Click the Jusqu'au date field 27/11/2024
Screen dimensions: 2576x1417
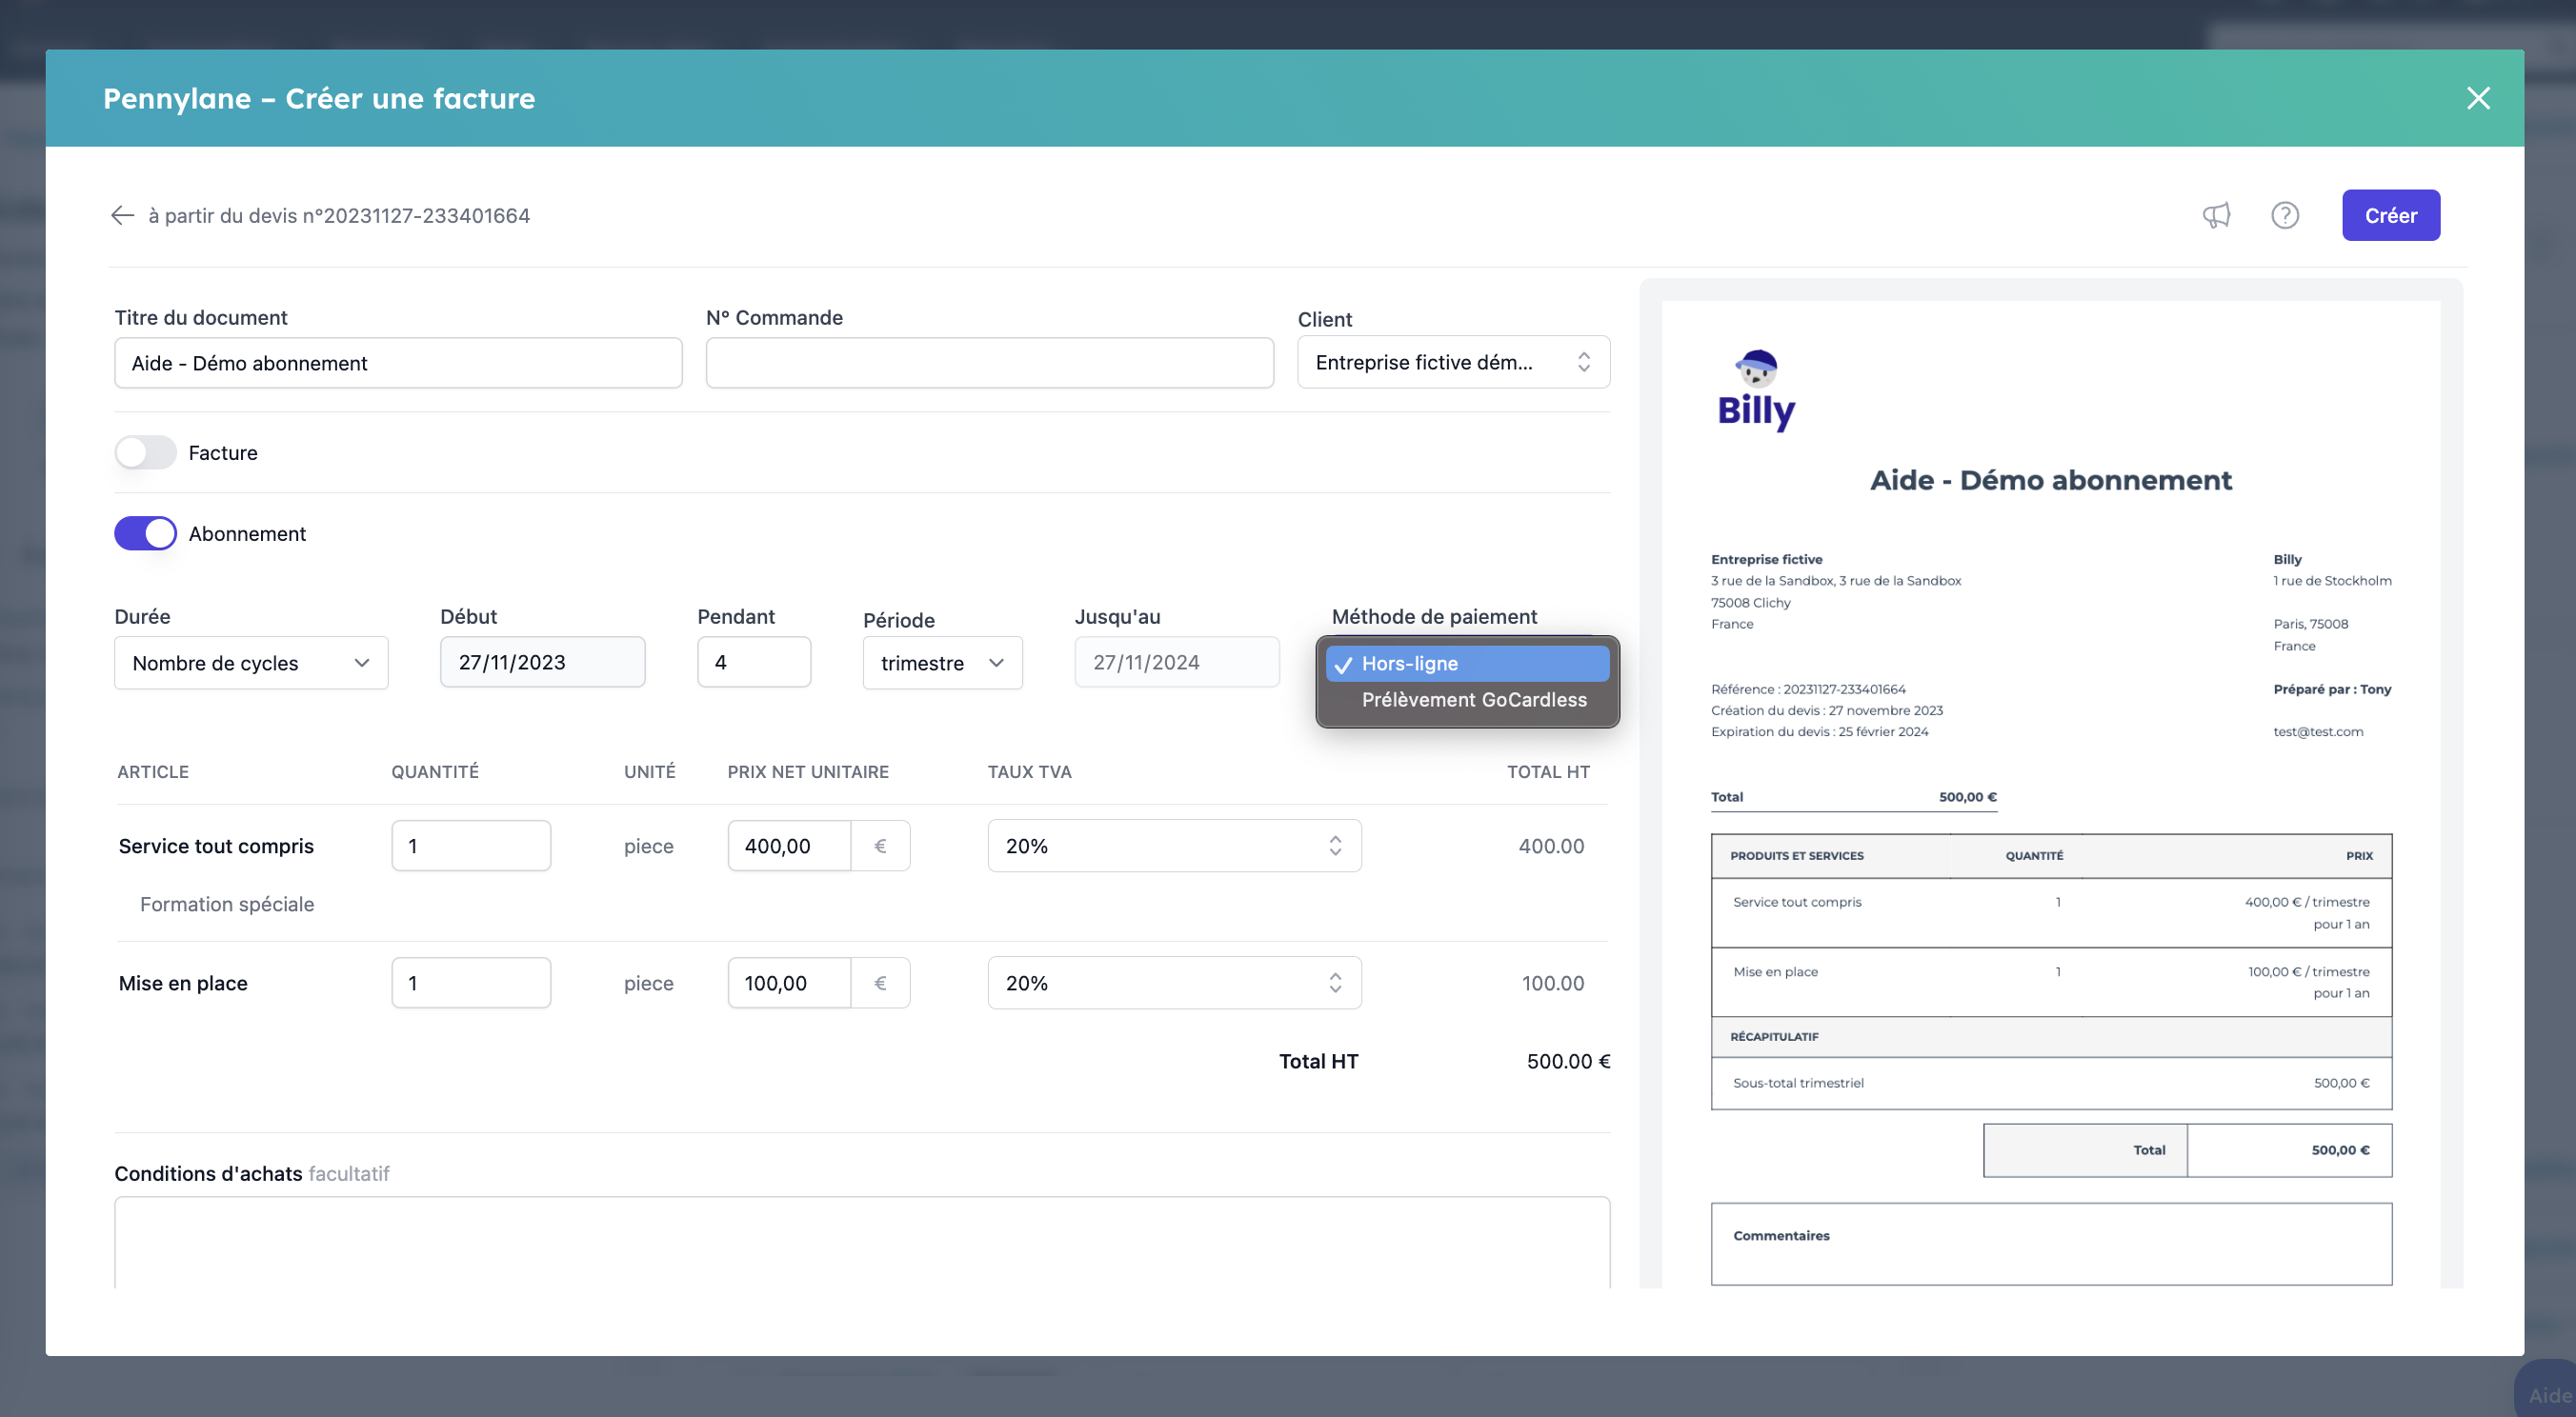point(1177,663)
